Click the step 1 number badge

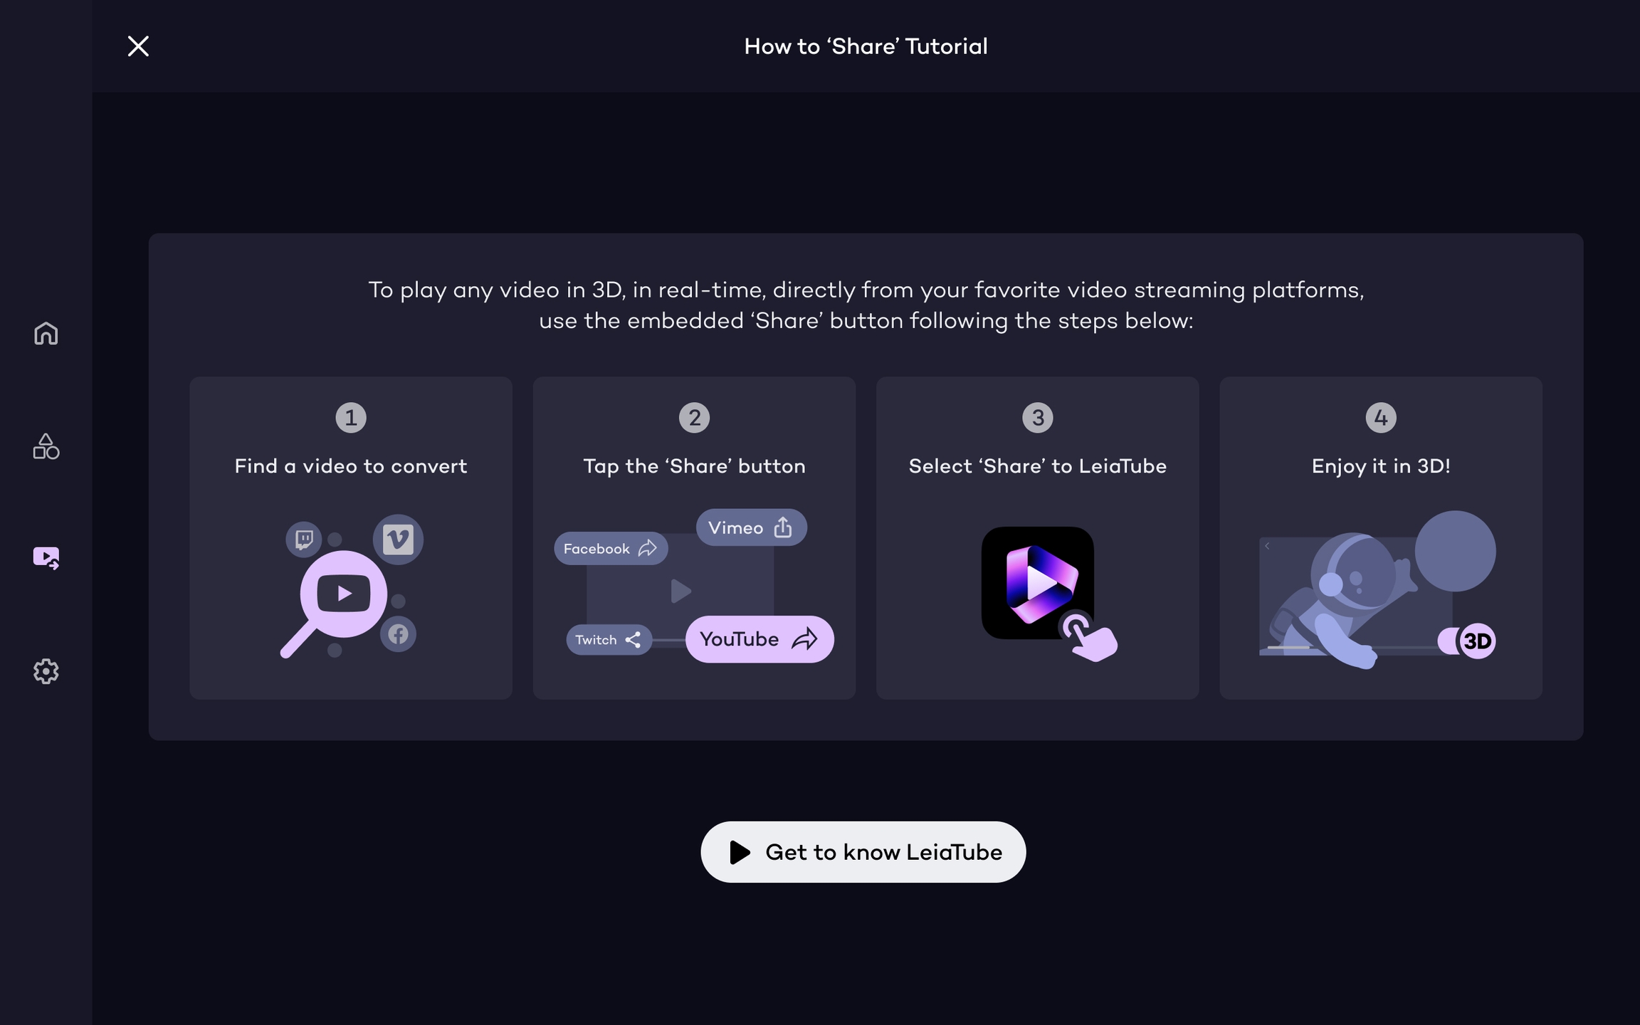click(x=351, y=418)
